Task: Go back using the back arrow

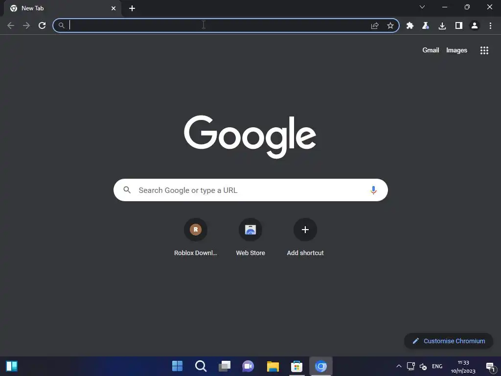Action: pyautogui.click(x=11, y=25)
